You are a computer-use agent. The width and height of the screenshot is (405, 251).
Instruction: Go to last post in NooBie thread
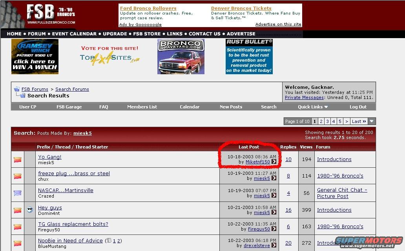pyautogui.click(x=274, y=245)
